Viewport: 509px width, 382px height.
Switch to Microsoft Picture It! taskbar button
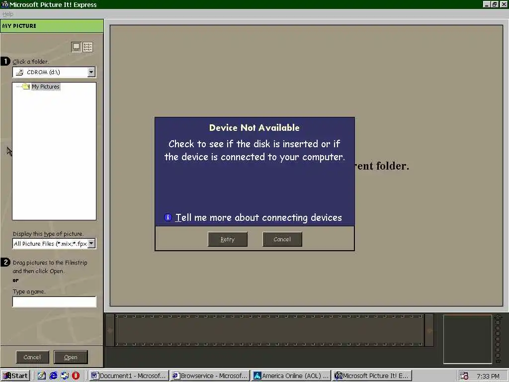372,376
